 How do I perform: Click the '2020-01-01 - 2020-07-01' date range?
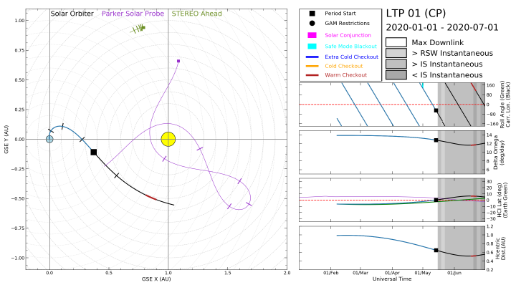pyautogui.click(x=442, y=27)
